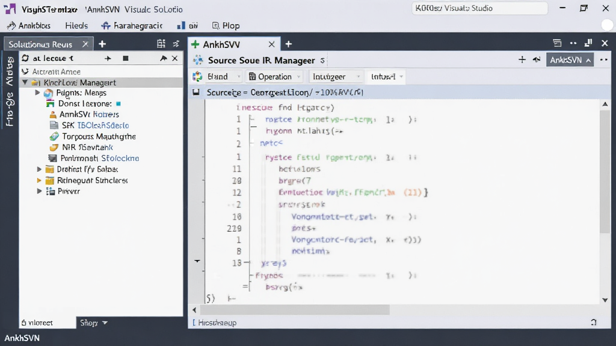Viewport: 616px width, 346px height.
Task: Click the refresh icon beside at lecoue t
Action: coord(25,58)
